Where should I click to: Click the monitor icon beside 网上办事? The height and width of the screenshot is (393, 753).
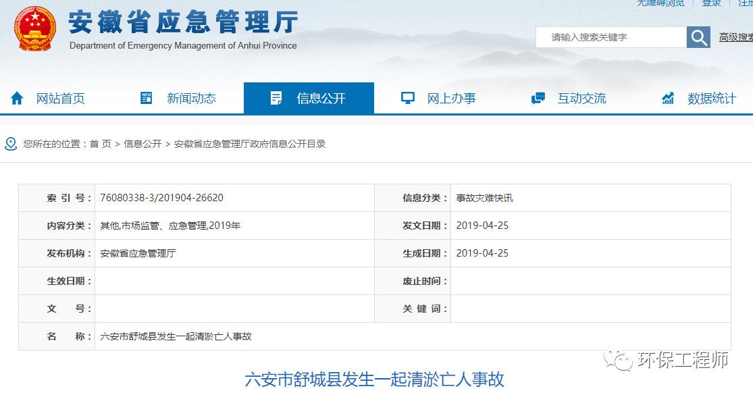coord(407,99)
